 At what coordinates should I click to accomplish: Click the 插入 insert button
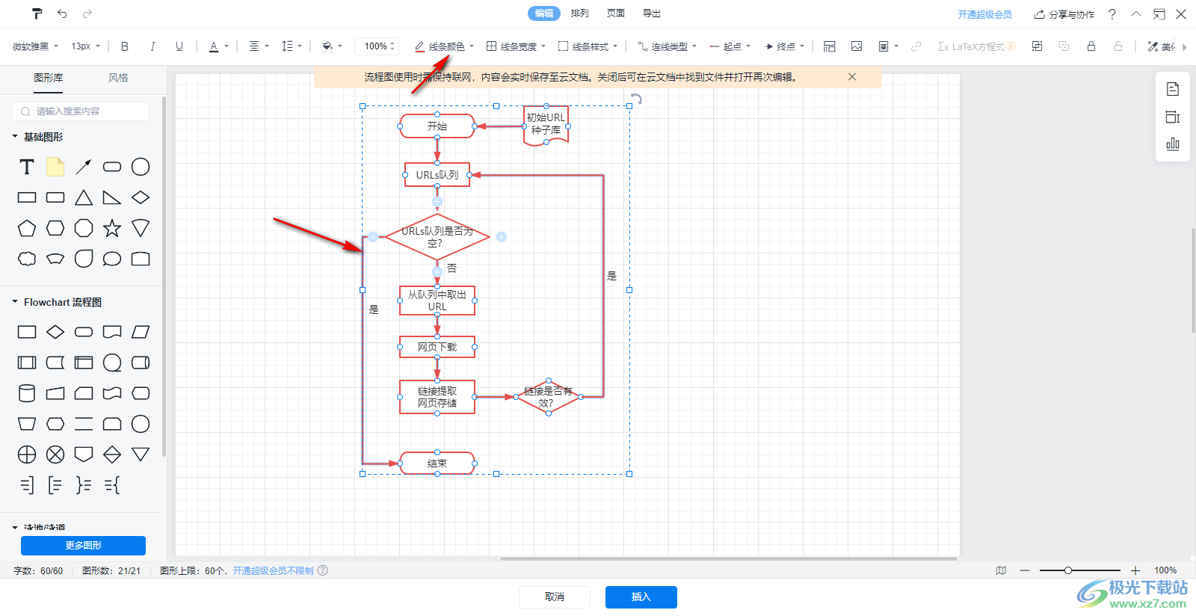[x=641, y=597]
